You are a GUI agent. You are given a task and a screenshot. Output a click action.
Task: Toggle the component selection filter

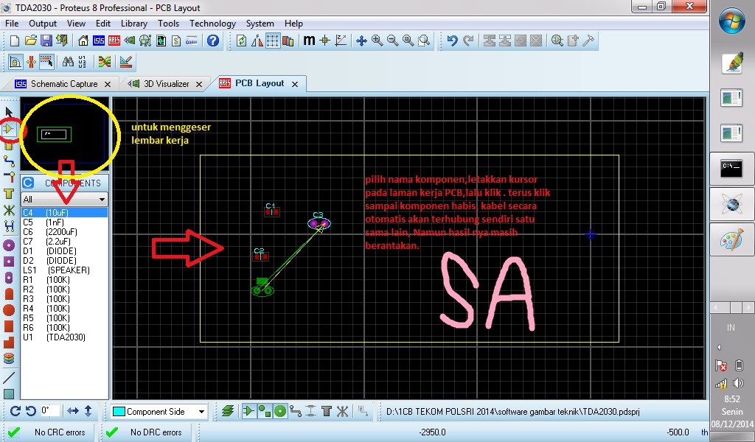coord(248,411)
